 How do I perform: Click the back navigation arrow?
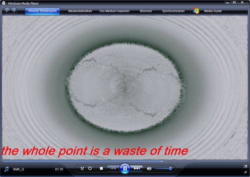click(x=7, y=10)
